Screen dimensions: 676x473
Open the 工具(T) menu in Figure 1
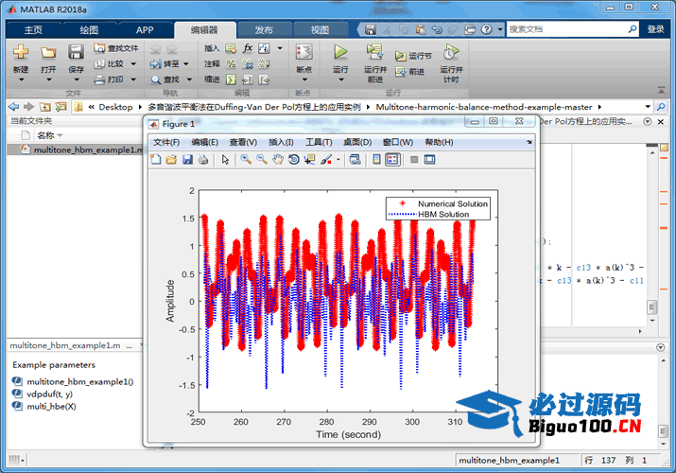click(x=319, y=142)
